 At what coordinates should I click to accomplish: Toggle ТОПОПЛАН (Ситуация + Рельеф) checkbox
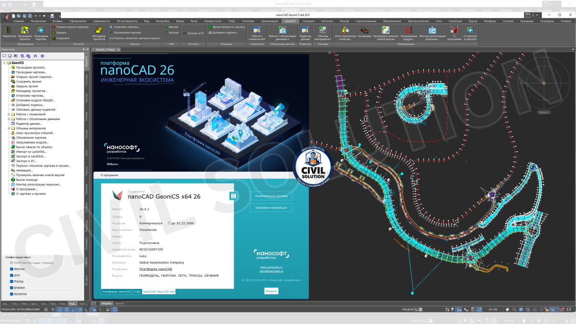(12, 263)
